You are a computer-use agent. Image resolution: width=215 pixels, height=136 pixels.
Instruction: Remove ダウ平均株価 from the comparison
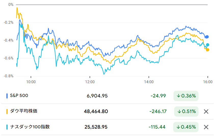click(206, 112)
